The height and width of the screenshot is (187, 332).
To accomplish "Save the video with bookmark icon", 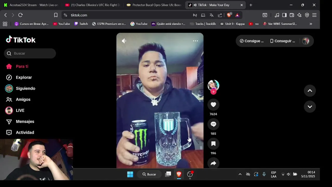I will (x=213, y=144).
